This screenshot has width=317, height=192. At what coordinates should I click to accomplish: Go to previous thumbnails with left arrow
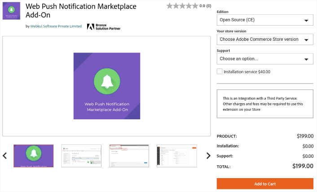(x=5, y=156)
